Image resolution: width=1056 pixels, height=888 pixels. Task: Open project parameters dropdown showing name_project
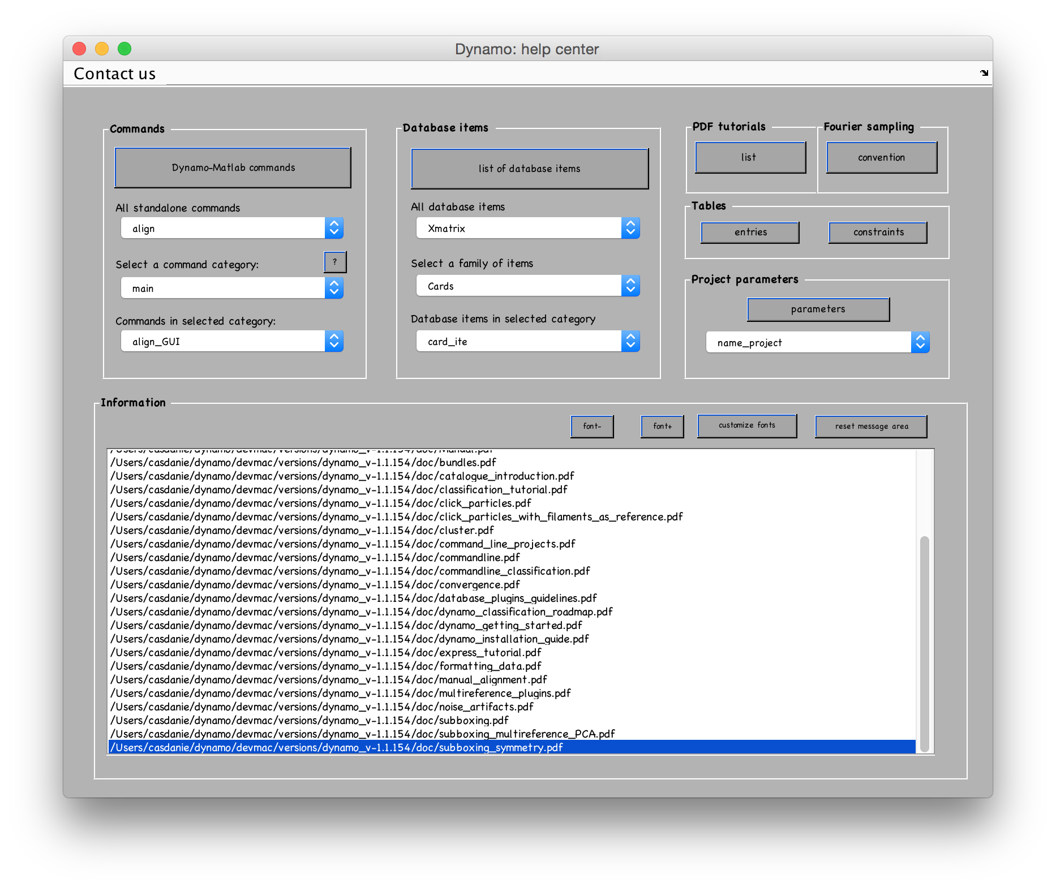[x=818, y=343]
